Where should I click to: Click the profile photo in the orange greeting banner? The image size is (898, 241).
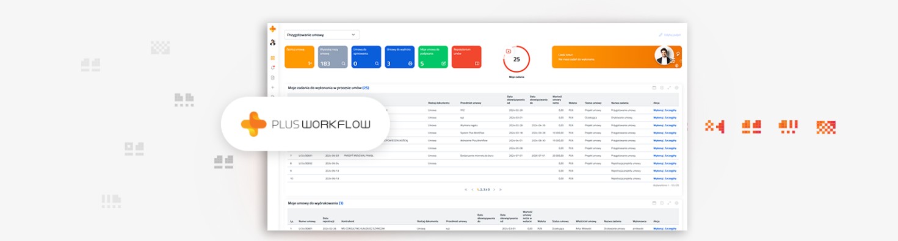[664, 56]
